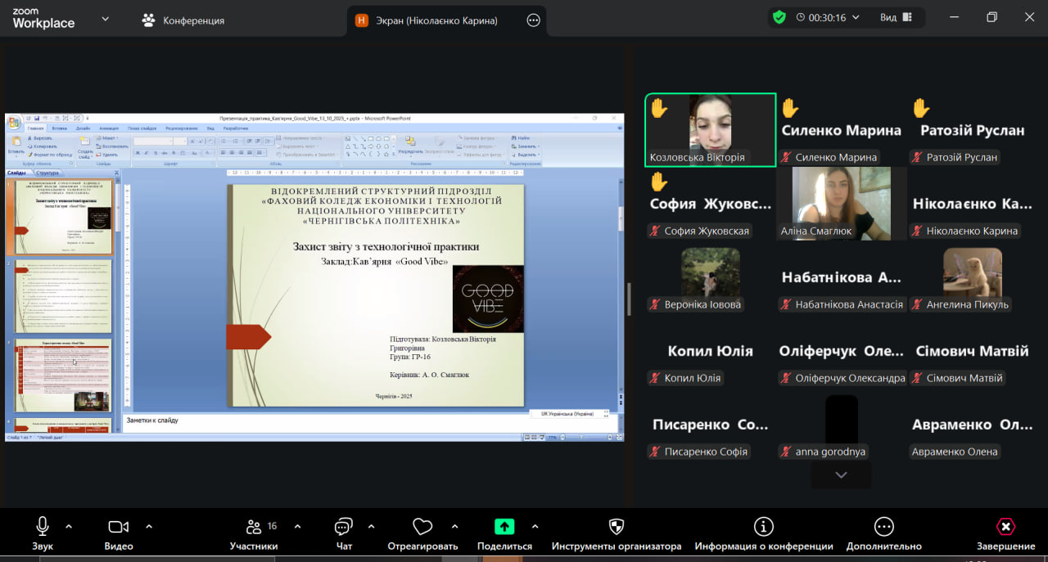Click the More options ellipsis icon
The width and height of the screenshot is (1048, 562).
click(883, 527)
